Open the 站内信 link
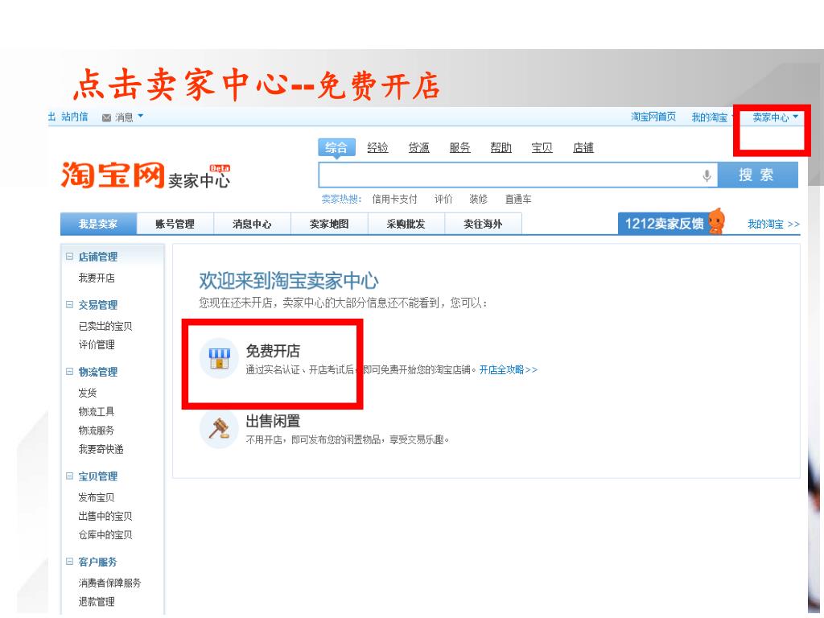Image resolution: width=824 pixels, height=618 pixels. tap(75, 117)
